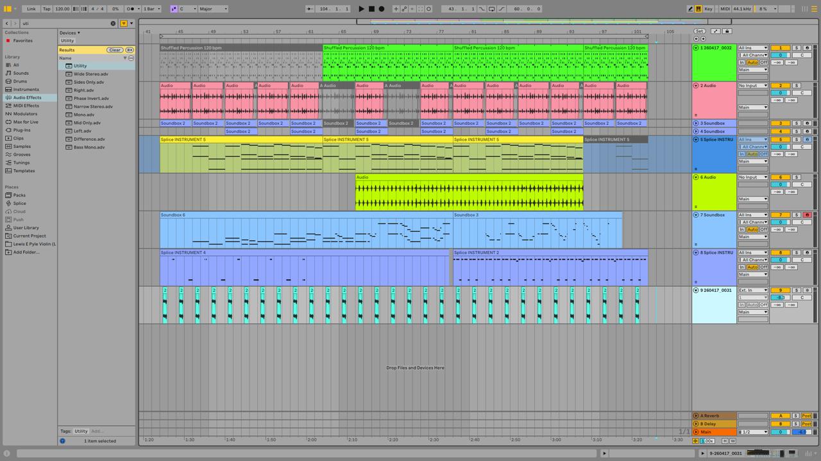Select Instruments in the Library

[26, 90]
